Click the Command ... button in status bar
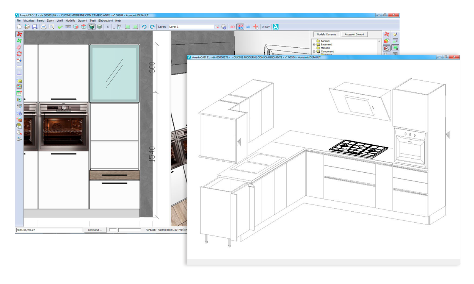The height and width of the screenshot is (284, 474). point(94,230)
